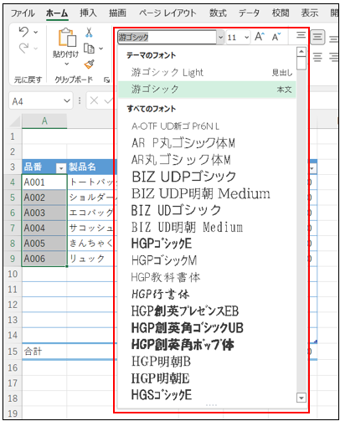
Task: Open the 品番 column filter dropdown
Action: [x=61, y=168]
